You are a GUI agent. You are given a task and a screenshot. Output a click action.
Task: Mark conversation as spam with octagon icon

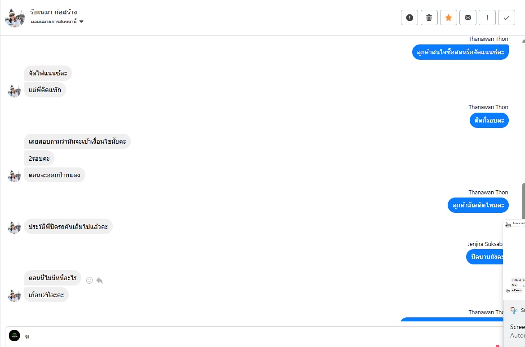coord(409,18)
